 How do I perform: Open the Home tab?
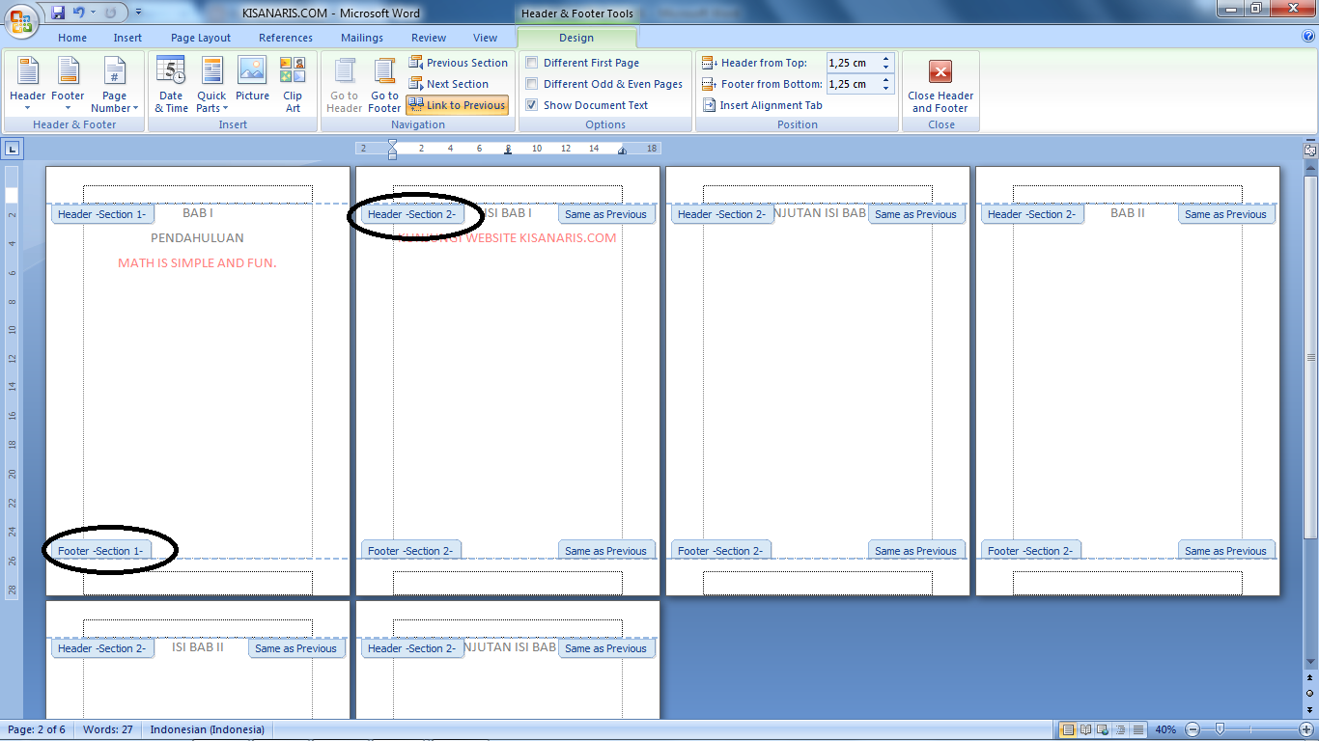tap(72, 38)
